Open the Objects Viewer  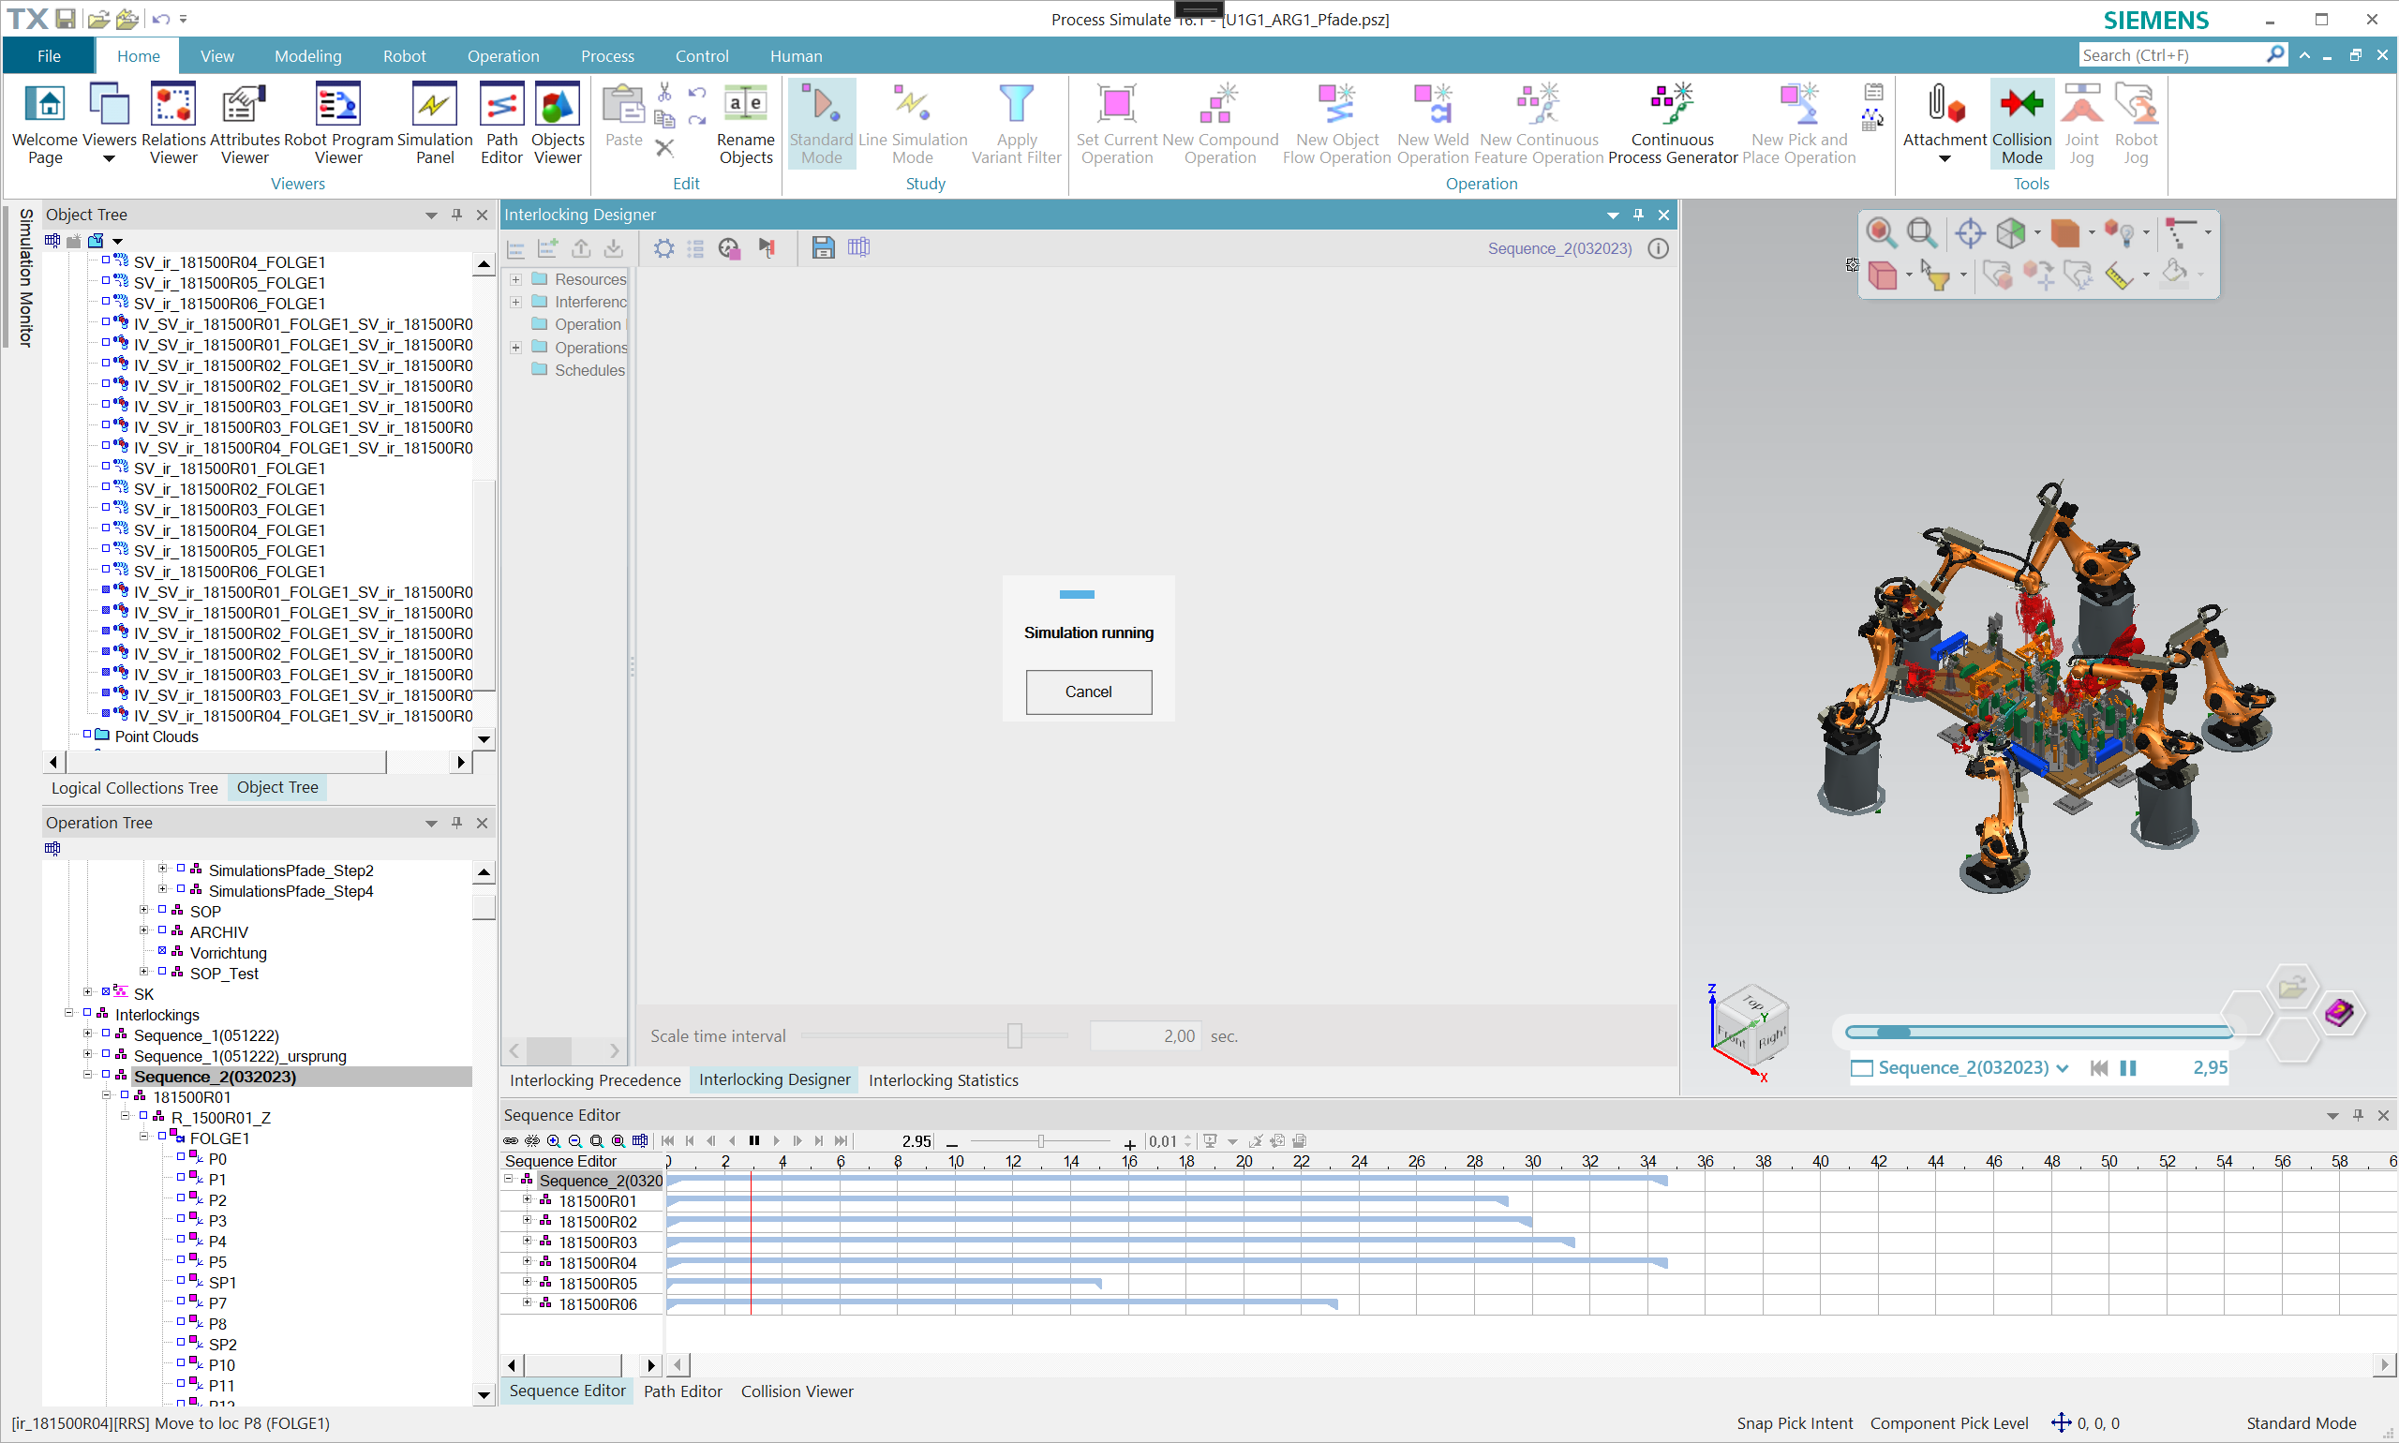[x=558, y=124]
